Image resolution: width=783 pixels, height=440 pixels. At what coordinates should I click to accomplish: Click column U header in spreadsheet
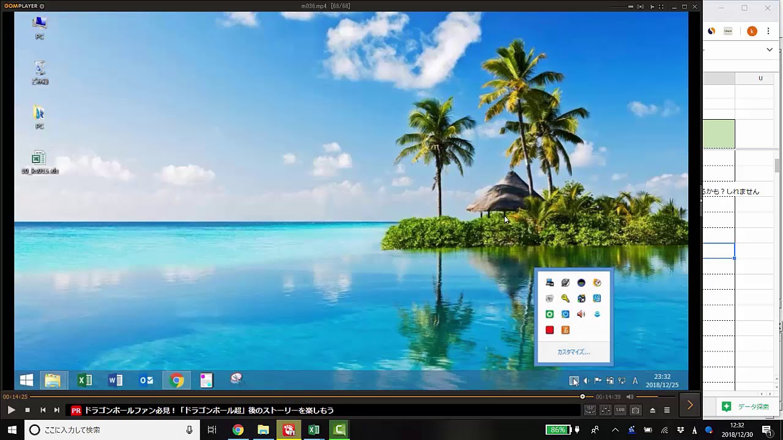pos(760,78)
